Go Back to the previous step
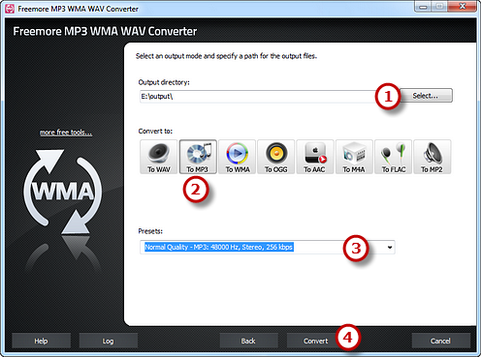The height and width of the screenshot is (357, 481). [x=248, y=341]
